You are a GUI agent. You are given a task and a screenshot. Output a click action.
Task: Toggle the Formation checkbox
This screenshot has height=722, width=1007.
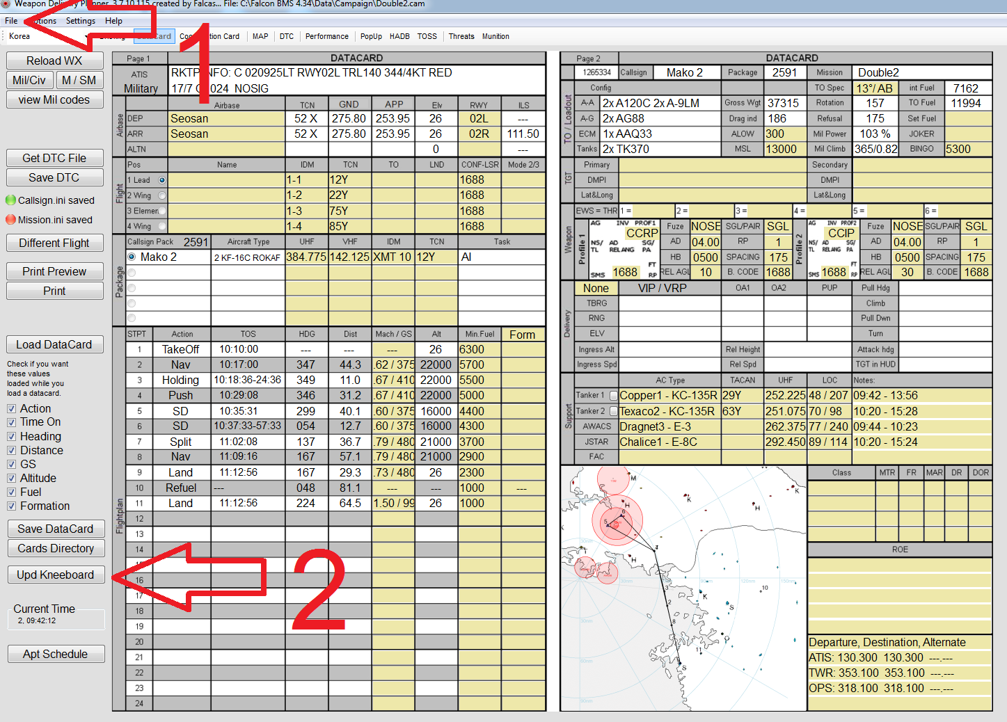[x=11, y=506]
